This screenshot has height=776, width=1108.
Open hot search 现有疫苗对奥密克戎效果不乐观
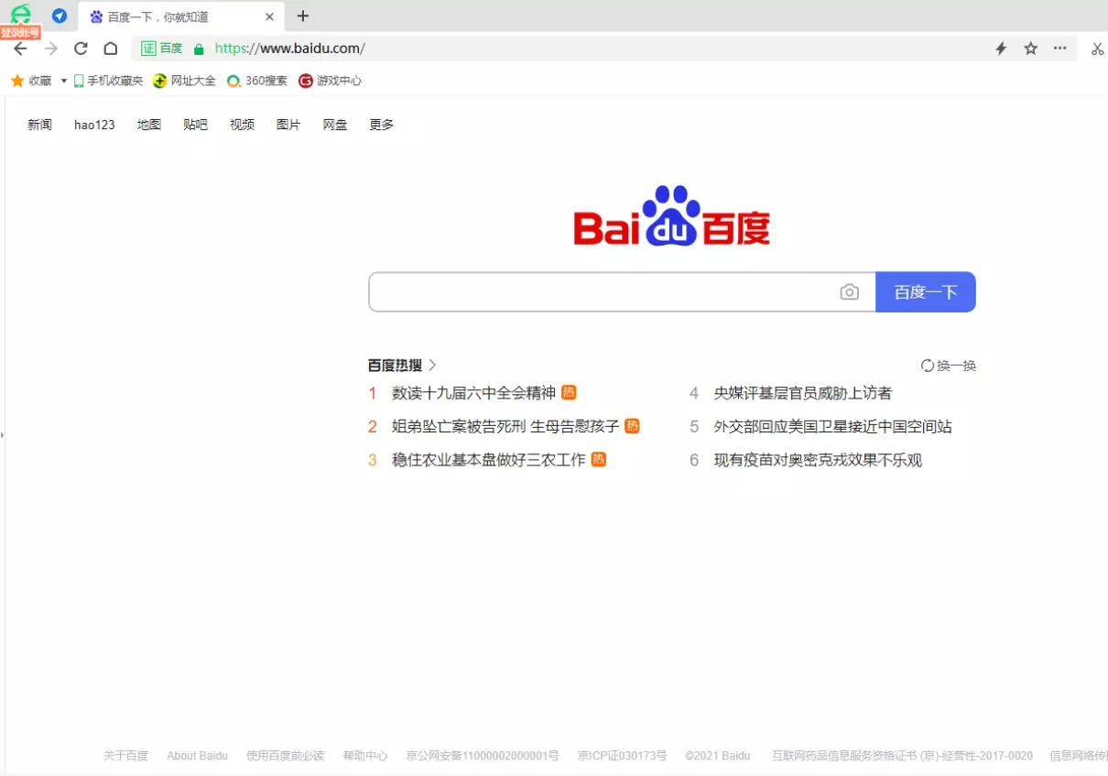tap(818, 460)
